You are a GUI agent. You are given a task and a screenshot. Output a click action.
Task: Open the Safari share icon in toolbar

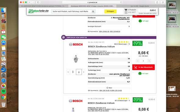pos(157,2)
